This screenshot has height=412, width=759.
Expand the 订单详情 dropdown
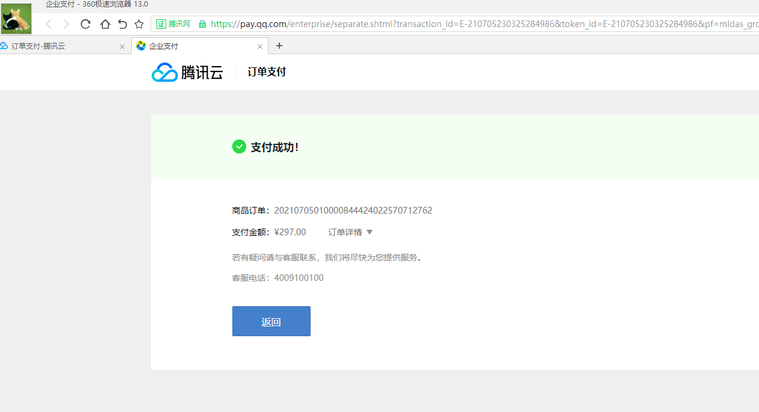click(350, 232)
